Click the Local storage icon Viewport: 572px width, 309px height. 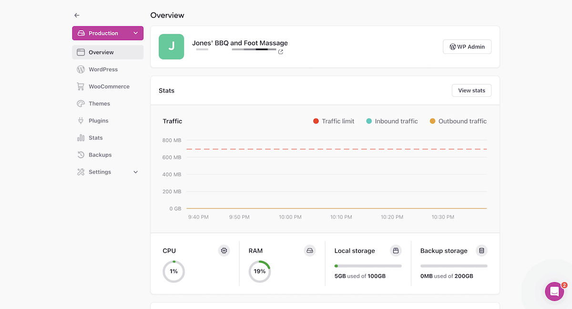point(396,251)
